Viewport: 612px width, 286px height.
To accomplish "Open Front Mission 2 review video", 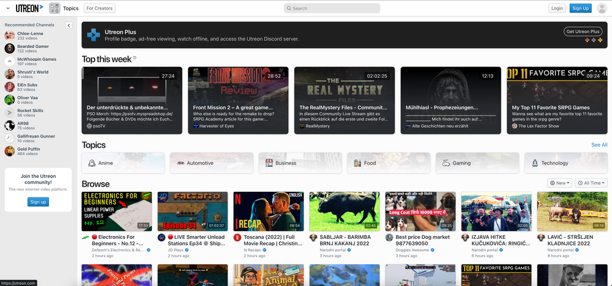I will 238,101.
